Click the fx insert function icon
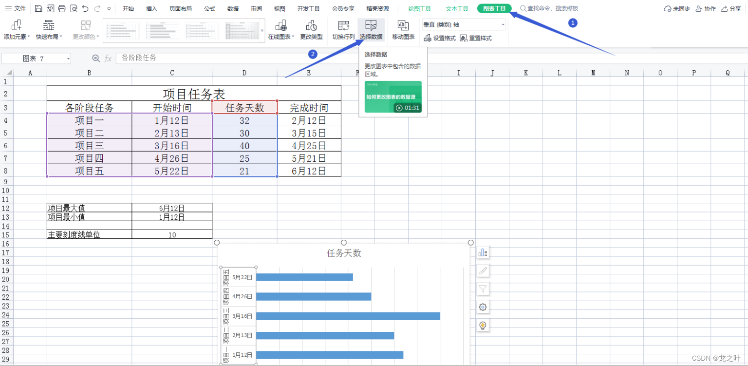The height and width of the screenshot is (366, 748). pyautogui.click(x=108, y=58)
